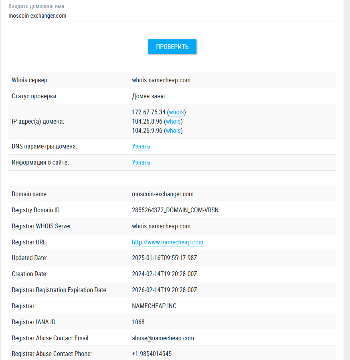Click the Domain name row value
The width and height of the screenshot is (350, 360).
pos(163,194)
